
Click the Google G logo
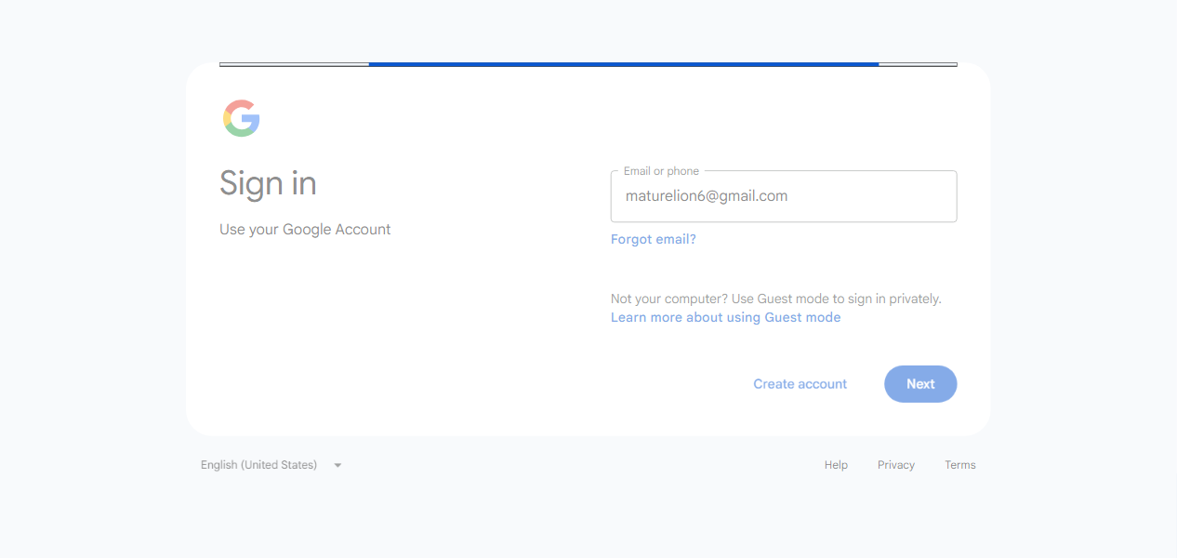click(242, 118)
